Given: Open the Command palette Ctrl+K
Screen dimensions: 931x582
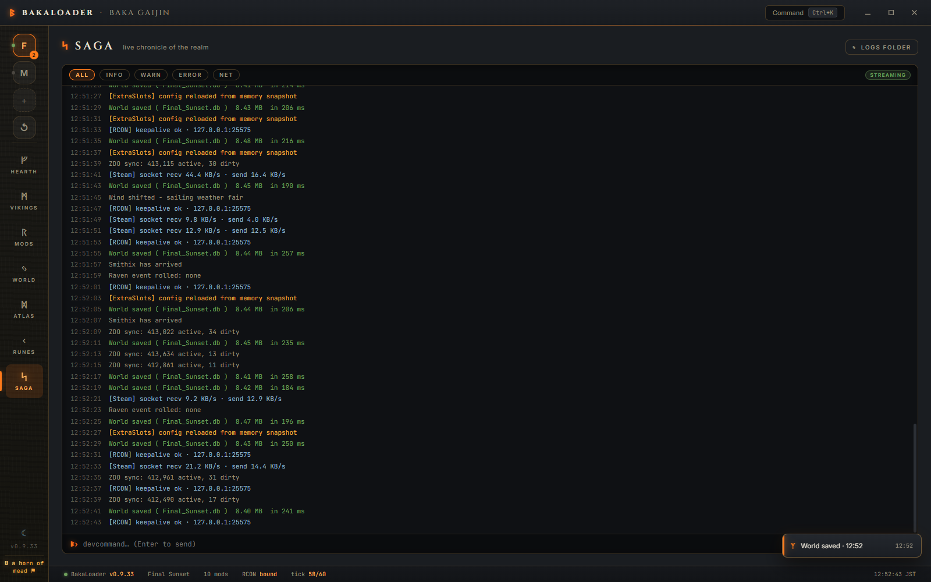Looking at the screenshot, I should (x=805, y=13).
